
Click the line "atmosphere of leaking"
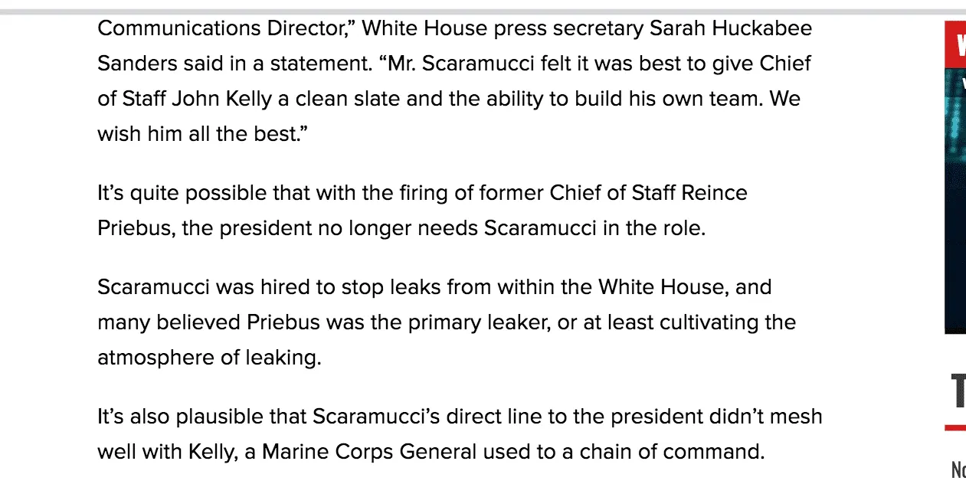tap(209, 357)
